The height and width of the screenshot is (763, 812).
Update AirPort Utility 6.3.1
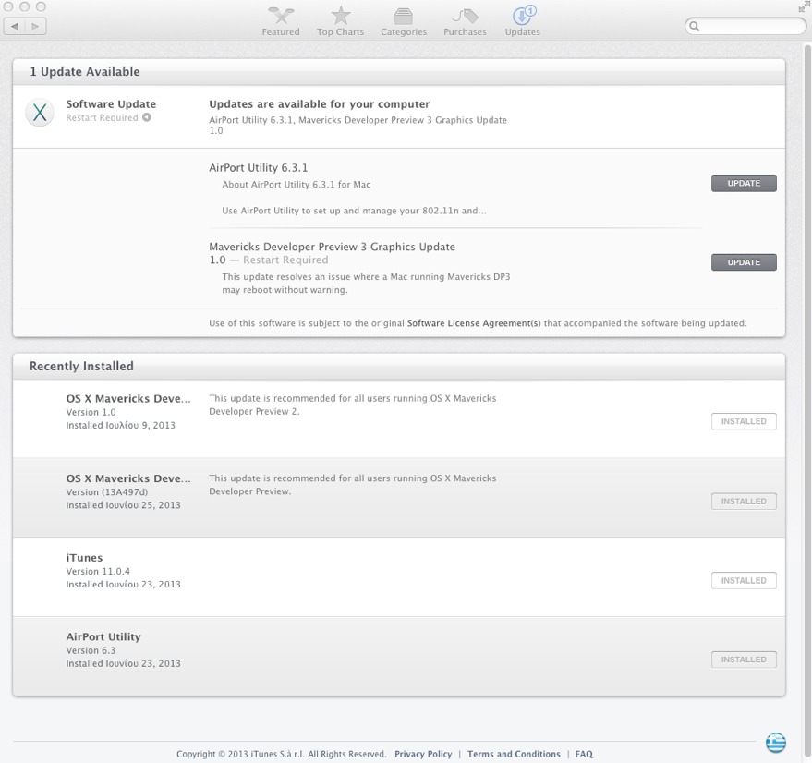[744, 184]
